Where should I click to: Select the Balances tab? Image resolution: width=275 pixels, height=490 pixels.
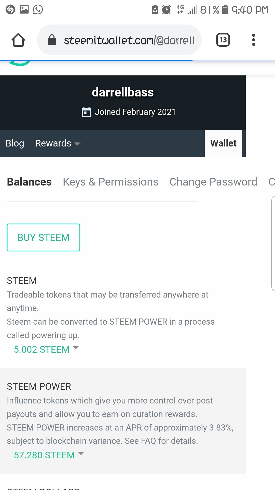(29, 182)
